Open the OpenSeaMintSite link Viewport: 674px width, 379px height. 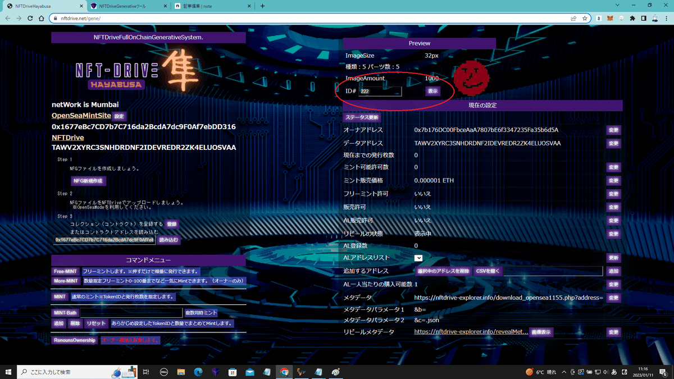click(81, 116)
